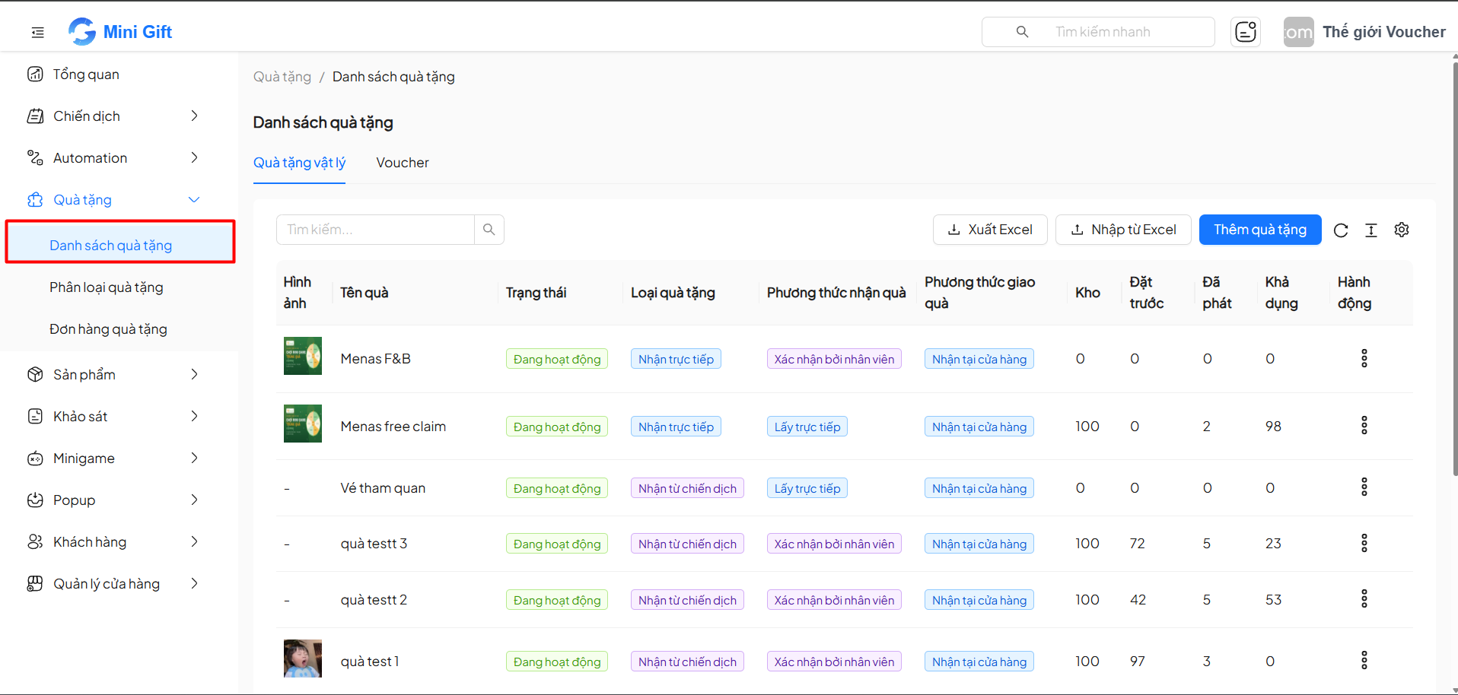Image resolution: width=1458 pixels, height=695 pixels.
Task: Click Đang hoạt động status of Vé tham quan
Action: coord(557,488)
